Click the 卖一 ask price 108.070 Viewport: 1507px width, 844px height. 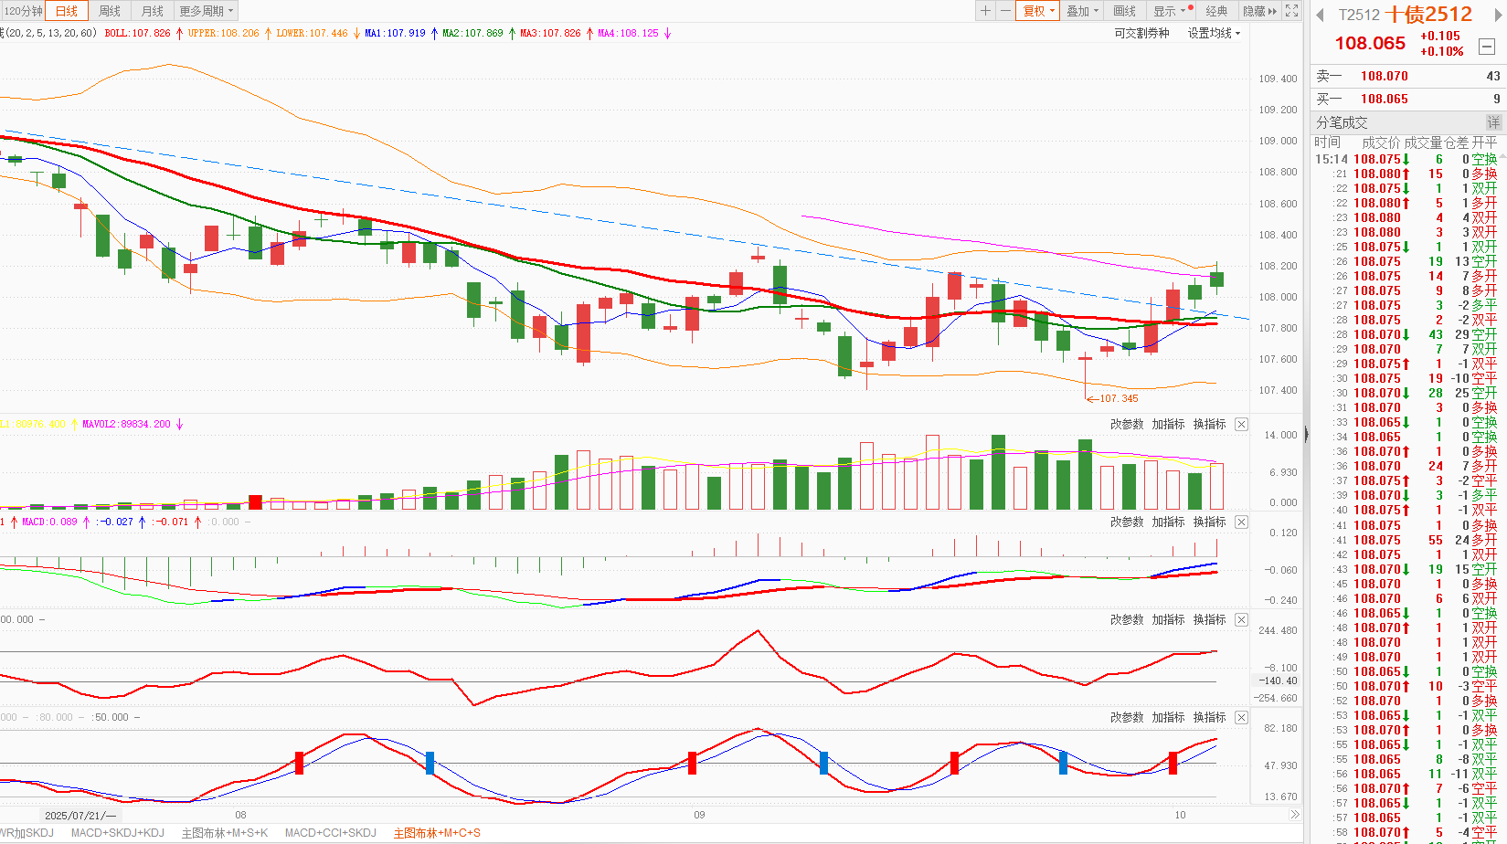pos(1384,76)
